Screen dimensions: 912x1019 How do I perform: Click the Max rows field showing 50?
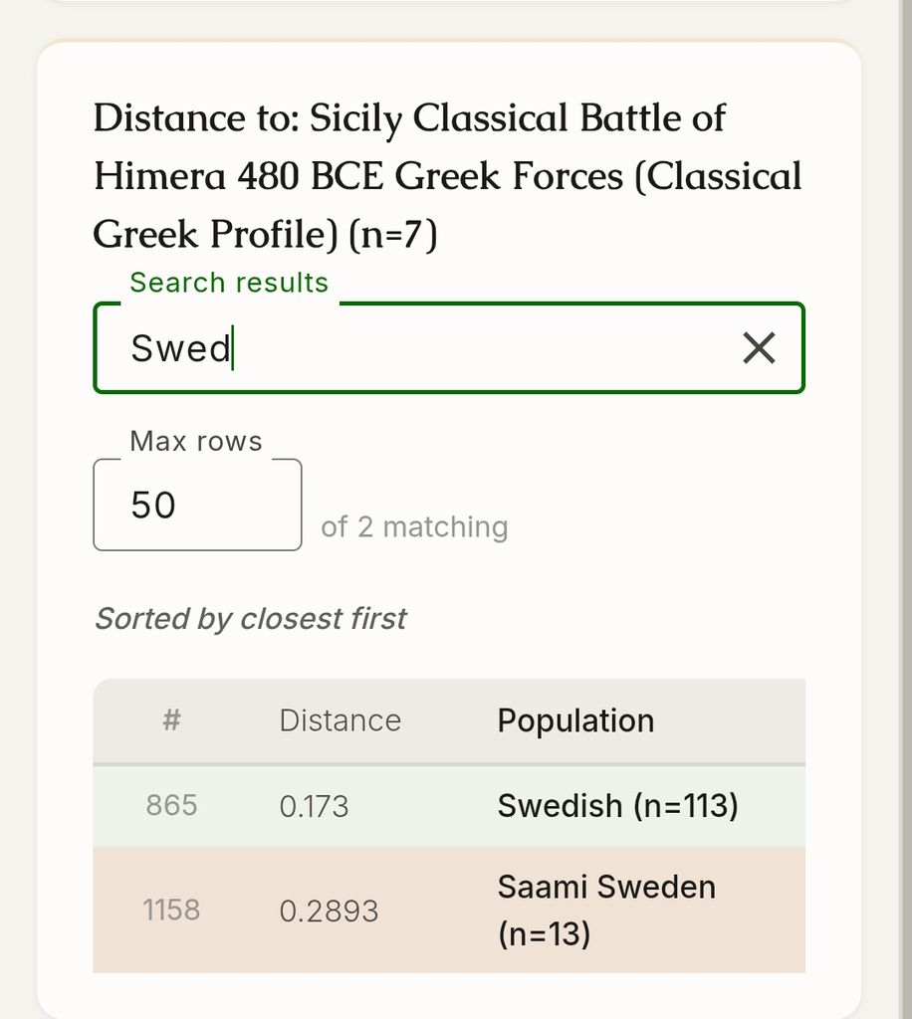pyautogui.click(x=197, y=505)
